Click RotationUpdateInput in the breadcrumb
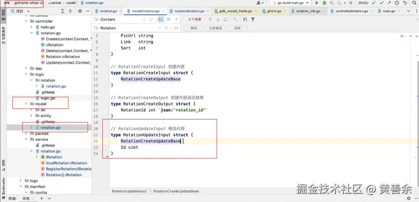The width and height of the screenshot is (419, 202). (x=129, y=191)
